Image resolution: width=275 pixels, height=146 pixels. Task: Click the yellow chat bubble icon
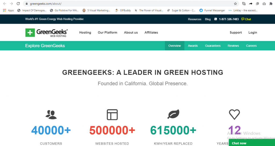click(x=243, y=19)
